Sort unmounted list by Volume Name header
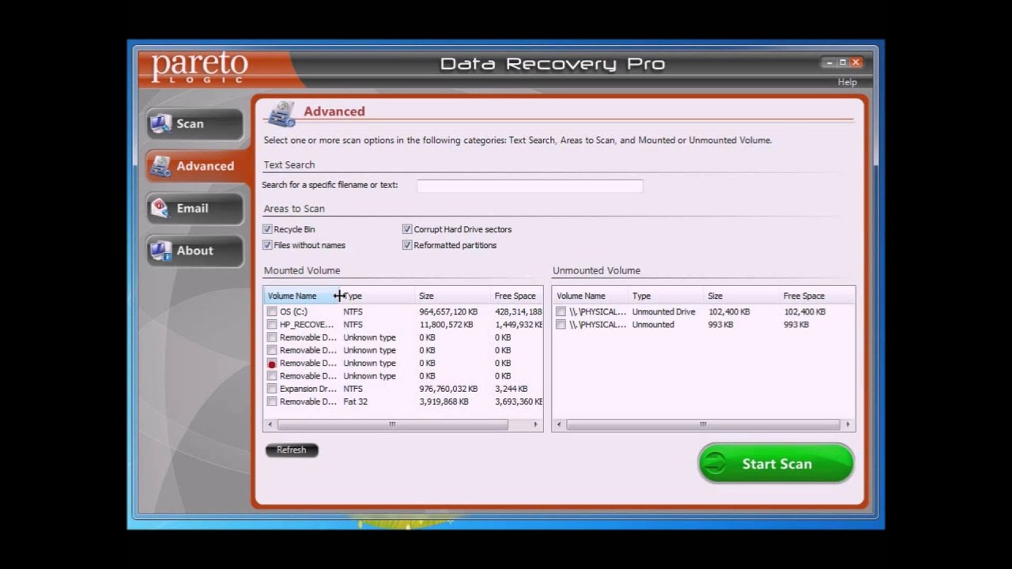Screen dimensions: 1012x569 590,296
